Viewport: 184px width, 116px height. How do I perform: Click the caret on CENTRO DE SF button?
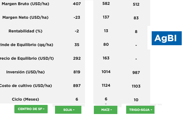coord(44,109)
